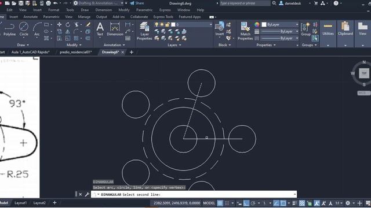The image size is (371, 208).
Task: Toggle lineweight display in status bar
Action: tap(295, 203)
